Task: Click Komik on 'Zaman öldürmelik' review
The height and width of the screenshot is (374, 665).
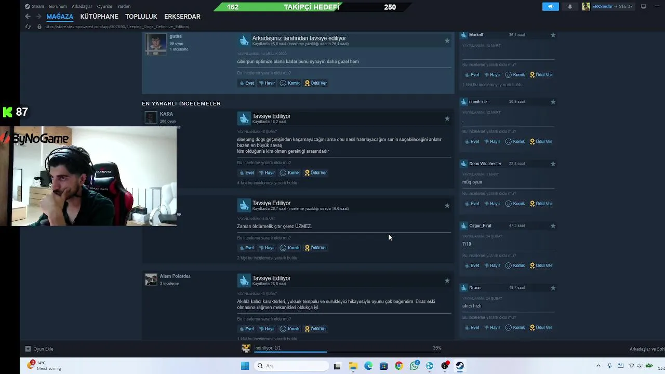Action: coord(290,248)
